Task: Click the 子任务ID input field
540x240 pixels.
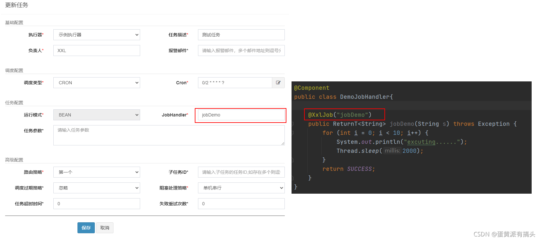Action: point(241,172)
